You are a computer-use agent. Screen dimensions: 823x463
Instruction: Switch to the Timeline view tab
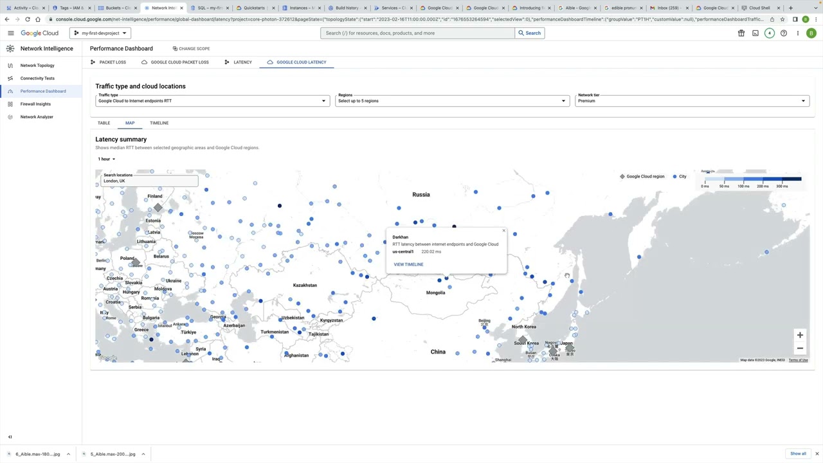click(159, 123)
